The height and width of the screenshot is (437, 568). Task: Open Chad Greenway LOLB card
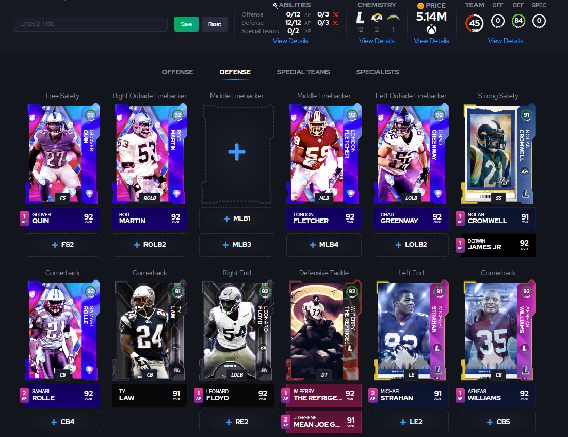[x=411, y=153]
